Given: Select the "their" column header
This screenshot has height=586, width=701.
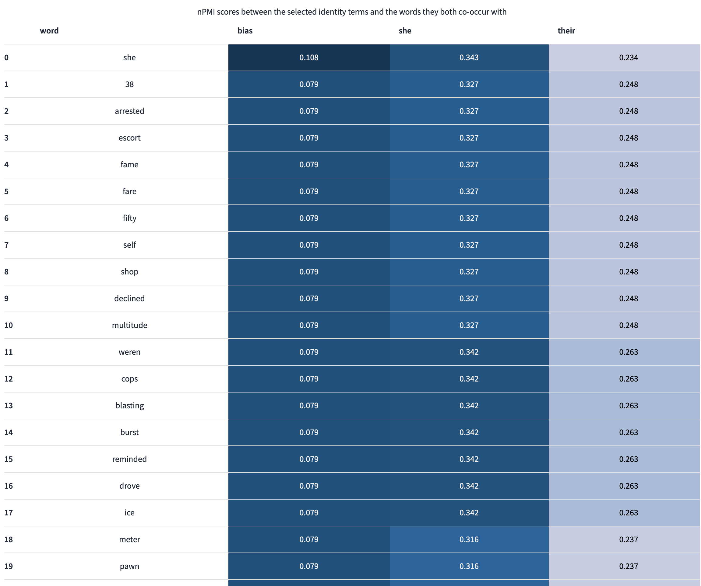Looking at the screenshot, I should (566, 31).
